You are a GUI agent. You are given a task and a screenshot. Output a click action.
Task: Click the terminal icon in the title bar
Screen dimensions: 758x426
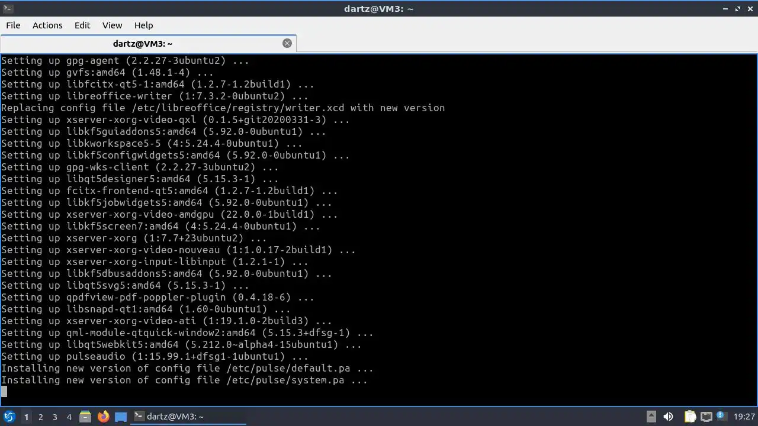click(8, 8)
